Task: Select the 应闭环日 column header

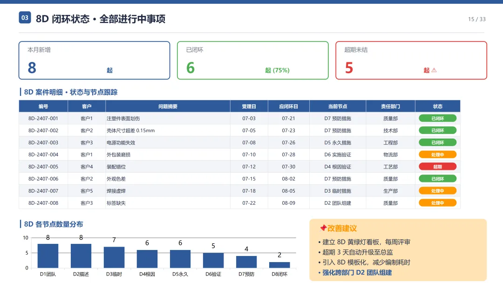Action: [288, 106]
